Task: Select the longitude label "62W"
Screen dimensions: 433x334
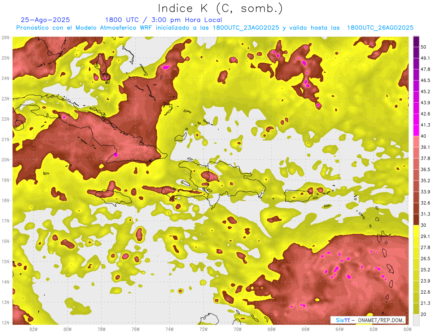Action: pos(373,329)
